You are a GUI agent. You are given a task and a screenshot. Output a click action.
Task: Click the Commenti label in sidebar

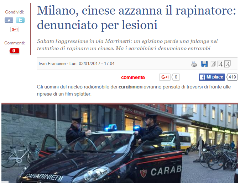click(x=15, y=43)
